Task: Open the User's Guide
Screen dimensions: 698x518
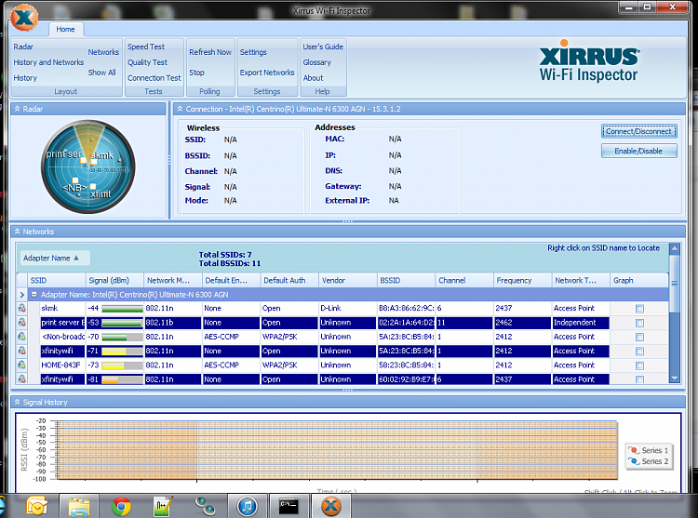Action: click(323, 46)
